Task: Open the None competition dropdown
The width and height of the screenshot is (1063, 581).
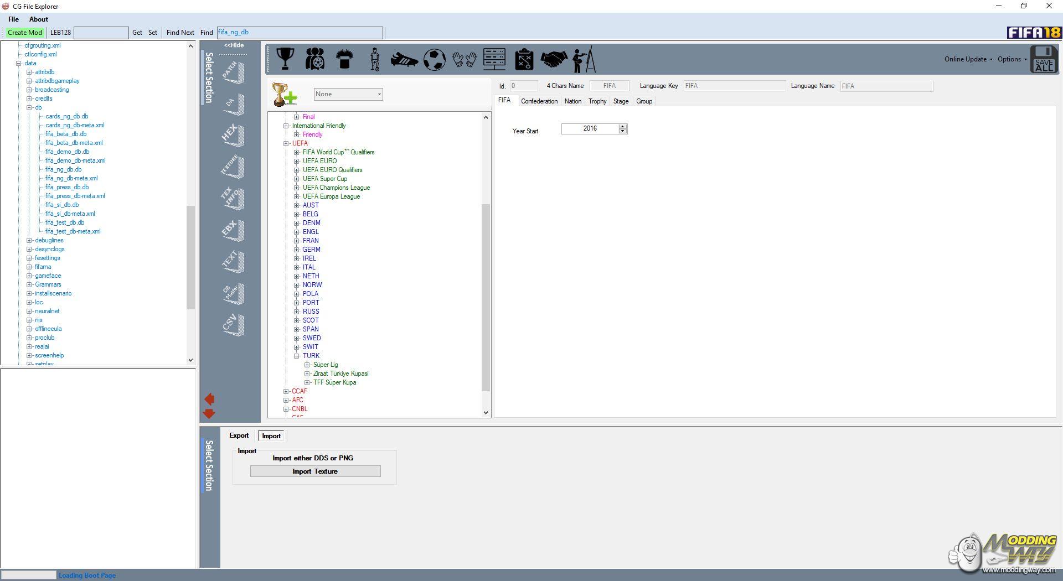Action: pyautogui.click(x=348, y=94)
